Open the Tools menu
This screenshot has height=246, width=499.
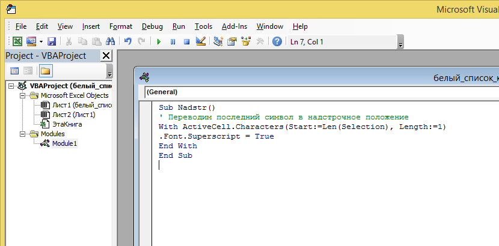(x=203, y=26)
